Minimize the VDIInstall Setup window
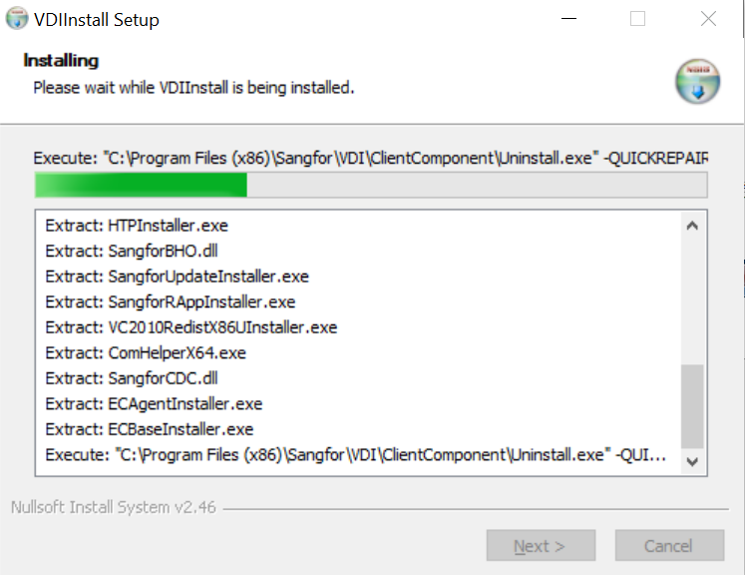Image resolution: width=745 pixels, height=575 pixels. (567, 19)
